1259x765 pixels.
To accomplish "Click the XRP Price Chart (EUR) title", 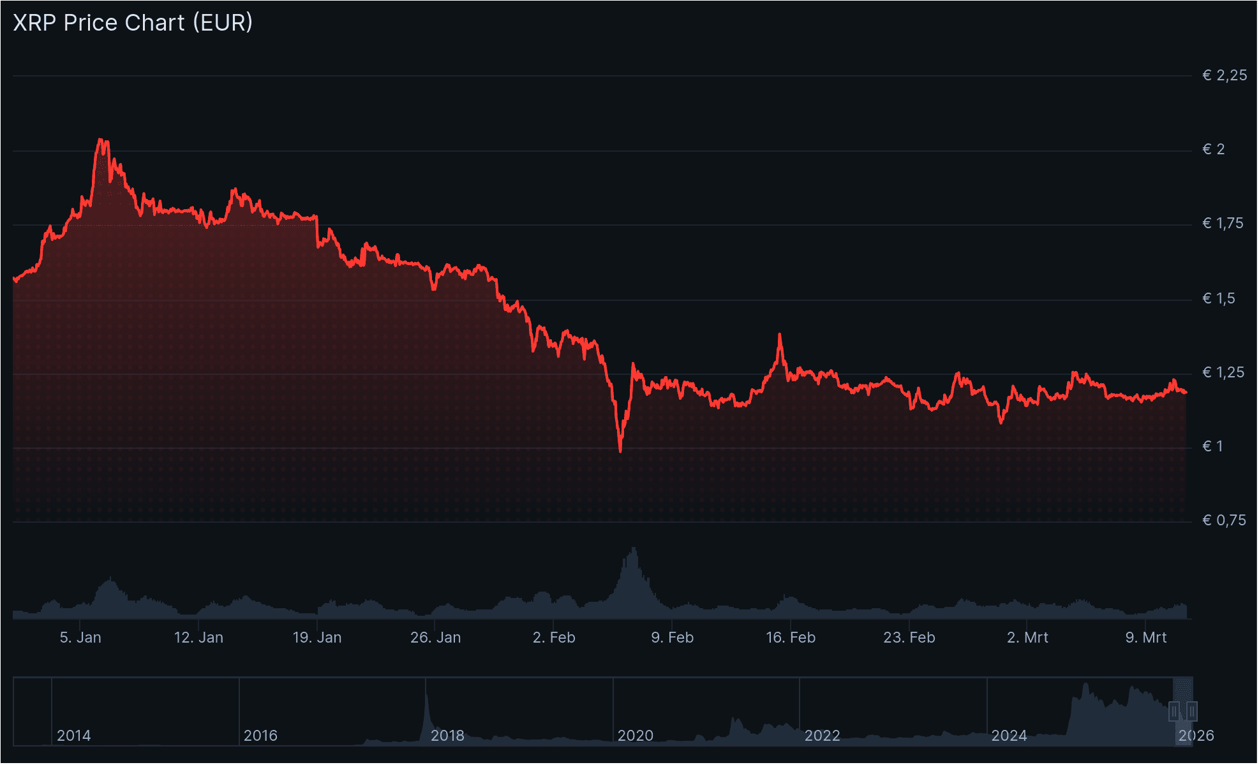I will tap(132, 23).
